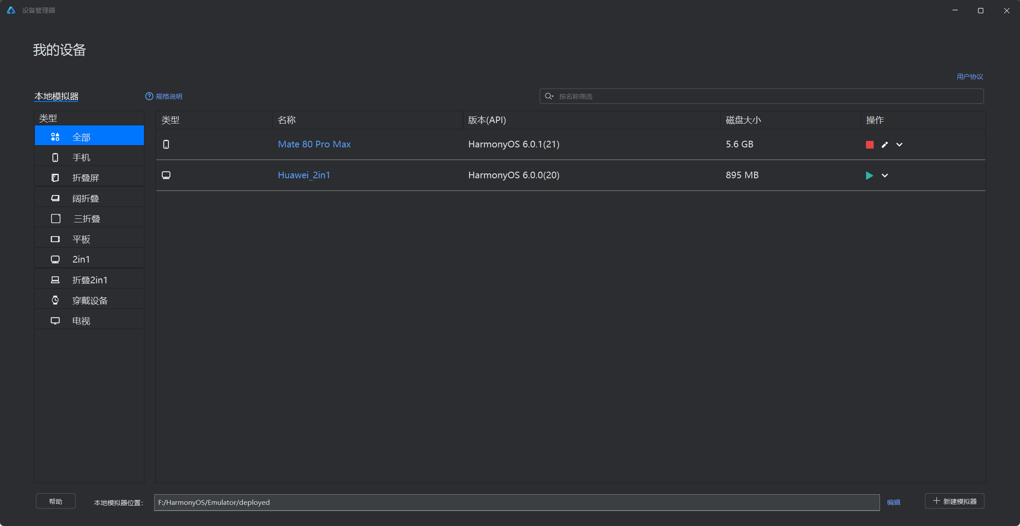Image resolution: width=1020 pixels, height=526 pixels.
Task: Click the 按名称筛选 search field
Action: click(762, 96)
